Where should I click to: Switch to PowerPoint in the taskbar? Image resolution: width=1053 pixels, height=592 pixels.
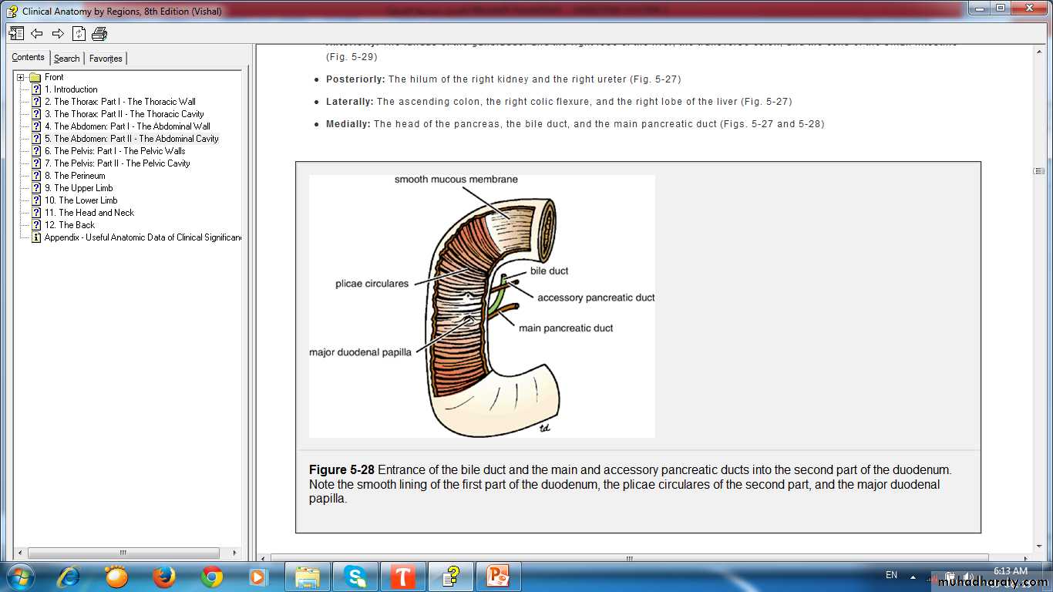point(498,577)
